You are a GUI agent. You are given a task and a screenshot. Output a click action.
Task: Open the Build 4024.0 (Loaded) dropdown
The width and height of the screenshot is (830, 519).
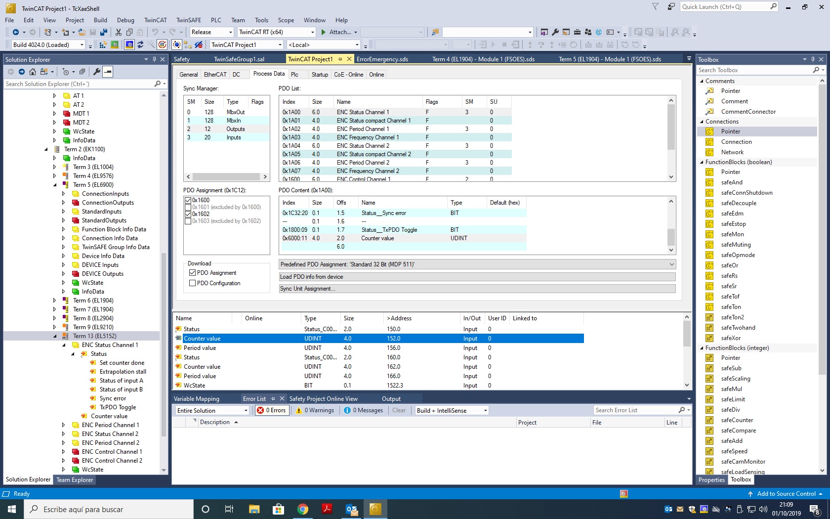(48, 44)
